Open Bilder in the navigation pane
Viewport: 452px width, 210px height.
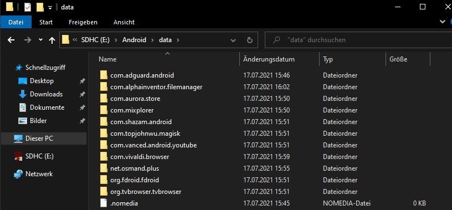point(38,121)
